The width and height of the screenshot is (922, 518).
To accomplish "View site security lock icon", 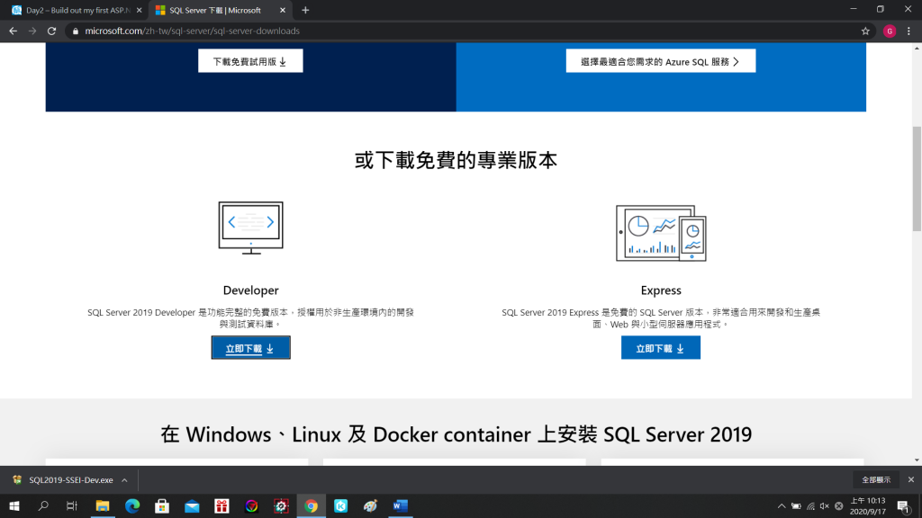I will pos(76,31).
